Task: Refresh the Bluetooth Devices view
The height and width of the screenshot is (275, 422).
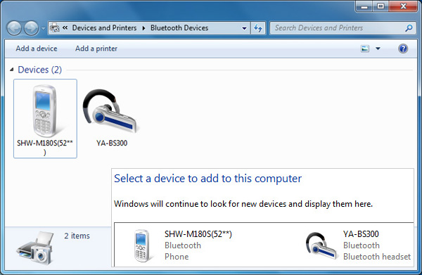Action: pyautogui.click(x=258, y=28)
